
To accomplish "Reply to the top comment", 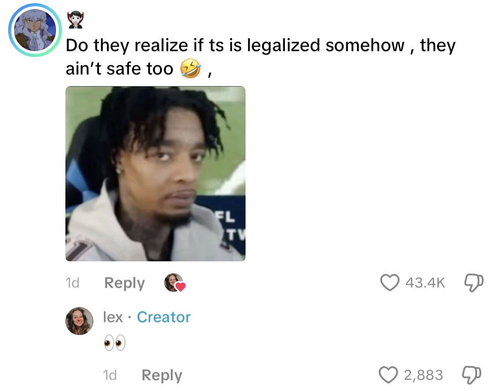I will coord(125,283).
